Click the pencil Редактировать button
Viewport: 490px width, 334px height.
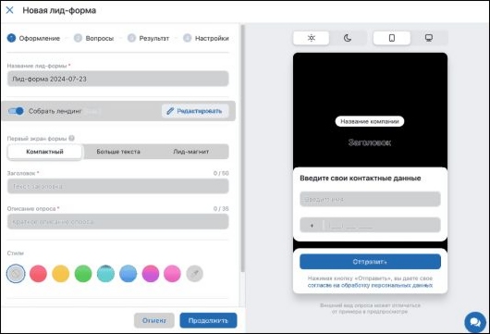pyautogui.click(x=195, y=111)
